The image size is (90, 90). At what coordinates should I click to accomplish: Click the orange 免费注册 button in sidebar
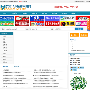click(84, 35)
